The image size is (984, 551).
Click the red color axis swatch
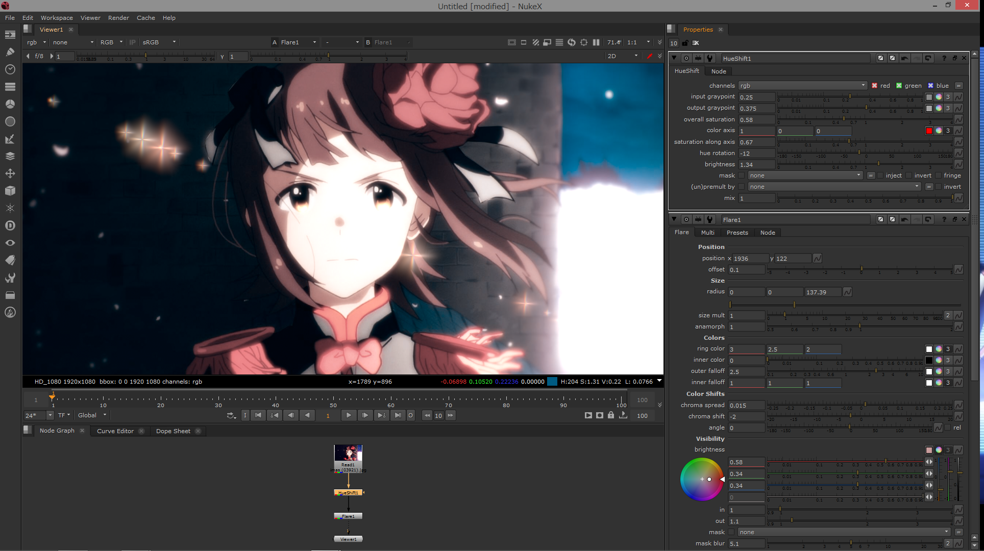point(929,131)
